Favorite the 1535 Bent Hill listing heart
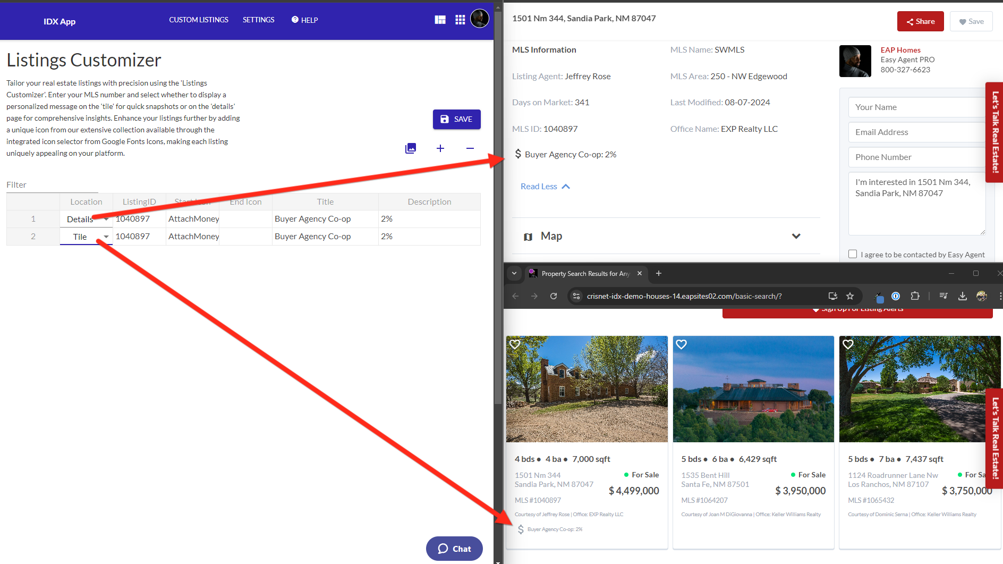Viewport: 1003px width, 564px height. tap(682, 344)
